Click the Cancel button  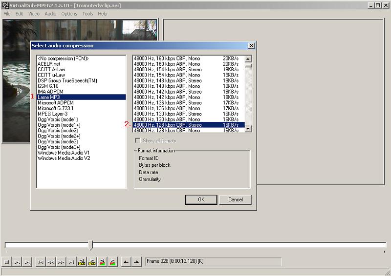click(236, 199)
